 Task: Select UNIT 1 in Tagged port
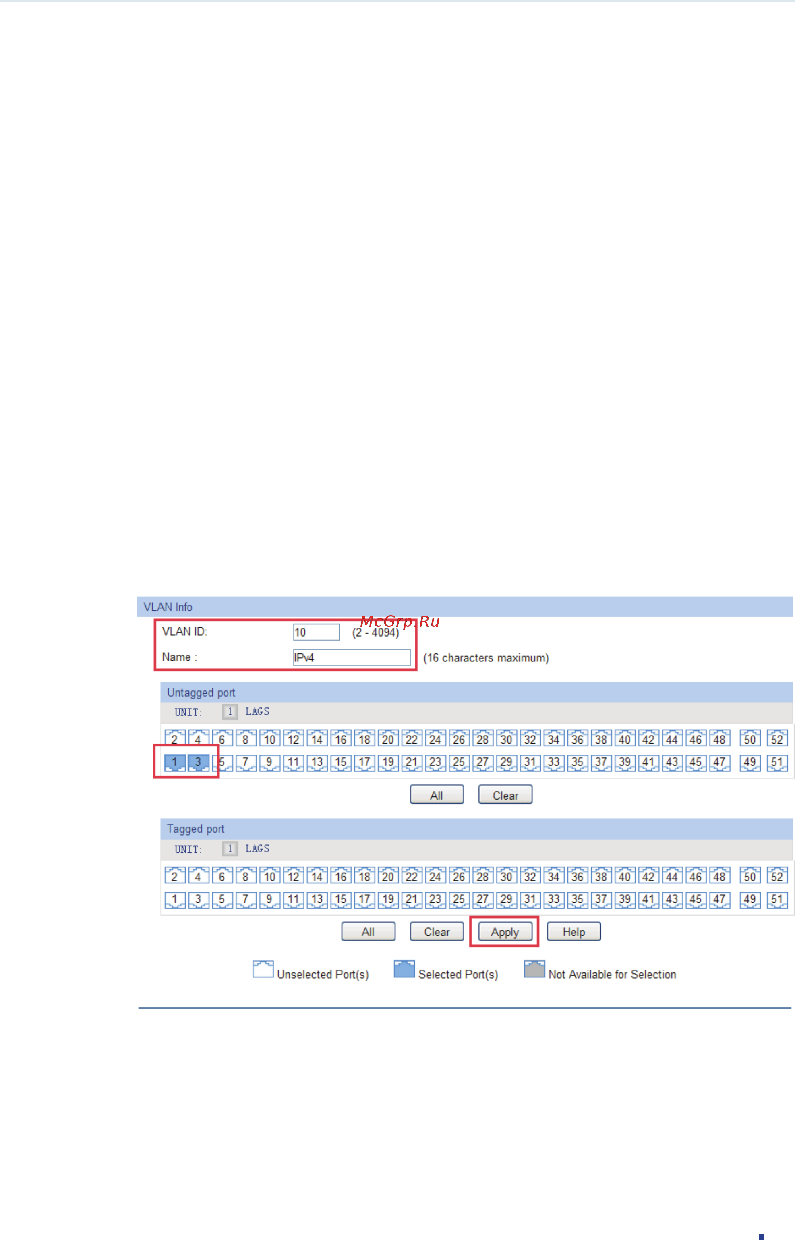click(230, 850)
